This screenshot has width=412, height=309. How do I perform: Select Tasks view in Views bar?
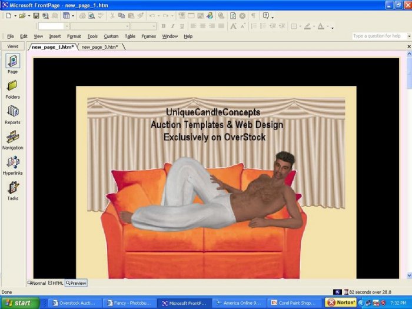[x=12, y=191]
